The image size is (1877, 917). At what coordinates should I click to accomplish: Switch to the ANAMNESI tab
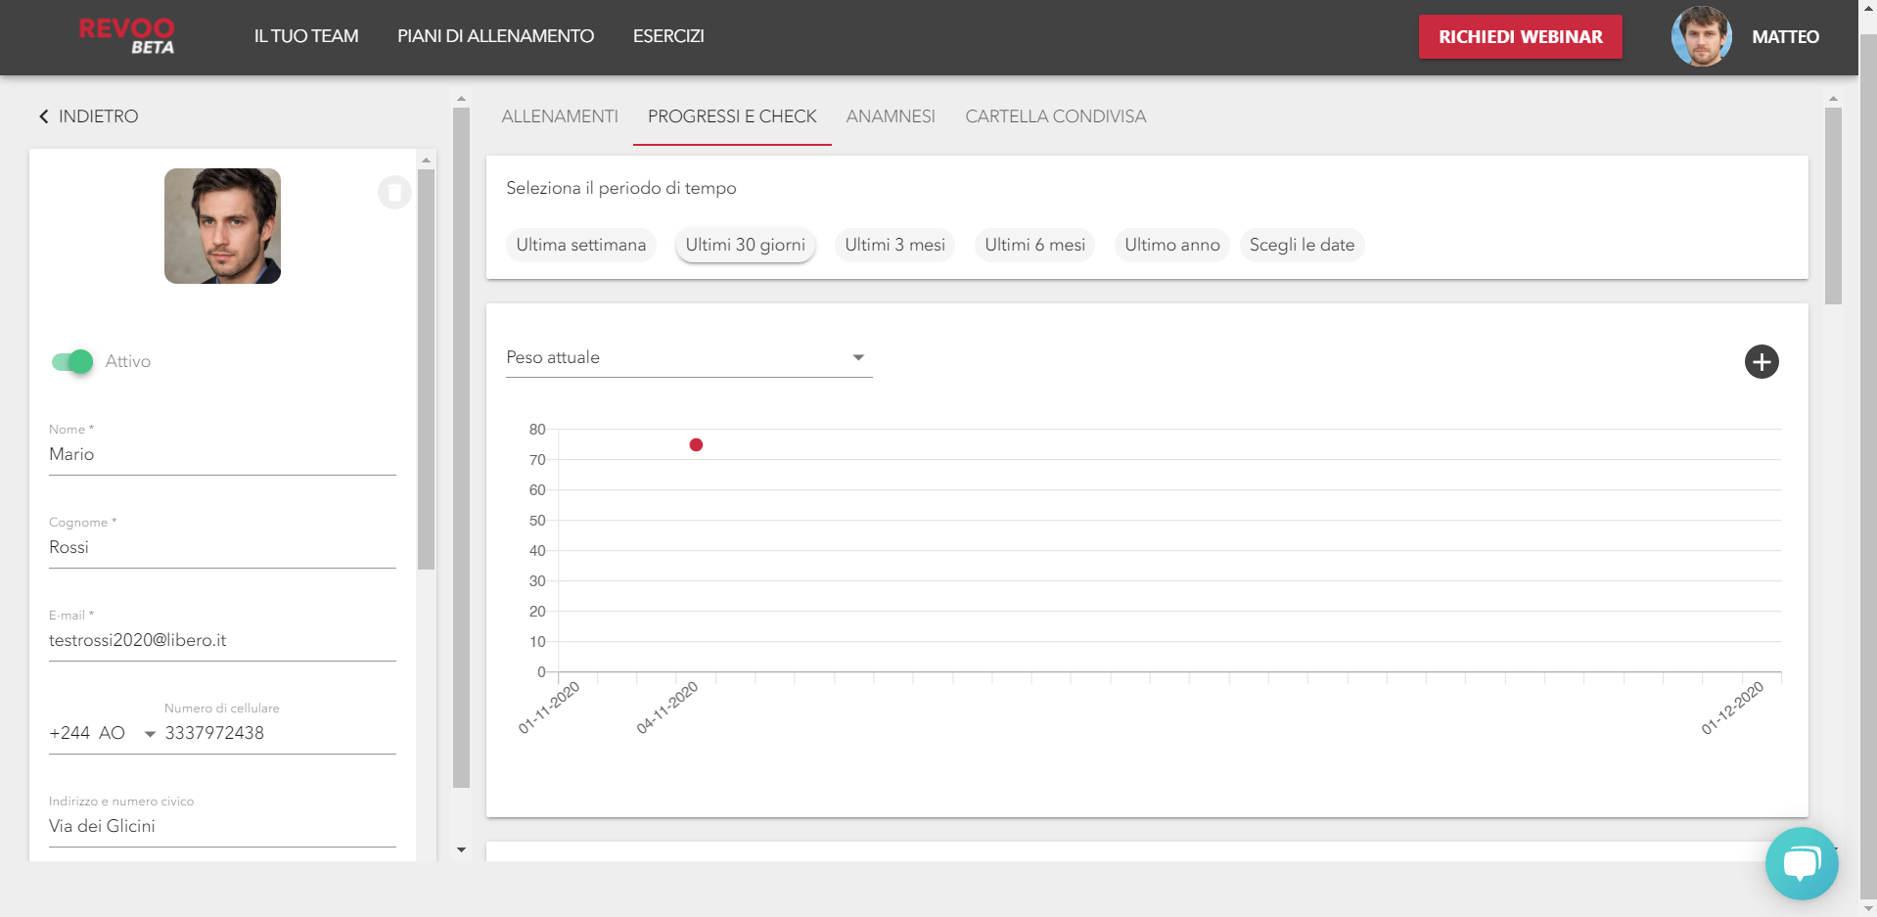point(890,116)
